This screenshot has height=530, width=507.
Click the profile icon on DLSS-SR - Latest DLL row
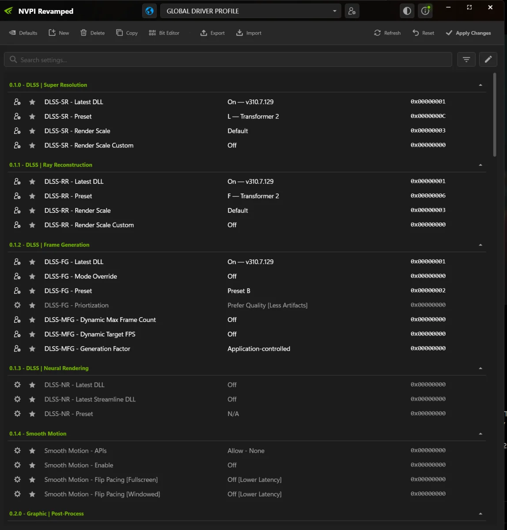17,102
